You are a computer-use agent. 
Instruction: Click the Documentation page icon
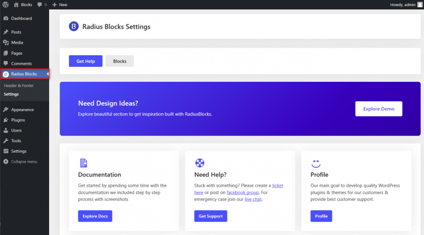pyautogui.click(x=83, y=163)
